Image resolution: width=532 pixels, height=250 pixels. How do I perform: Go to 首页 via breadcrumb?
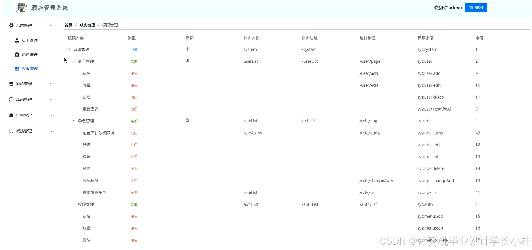coord(68,25)
